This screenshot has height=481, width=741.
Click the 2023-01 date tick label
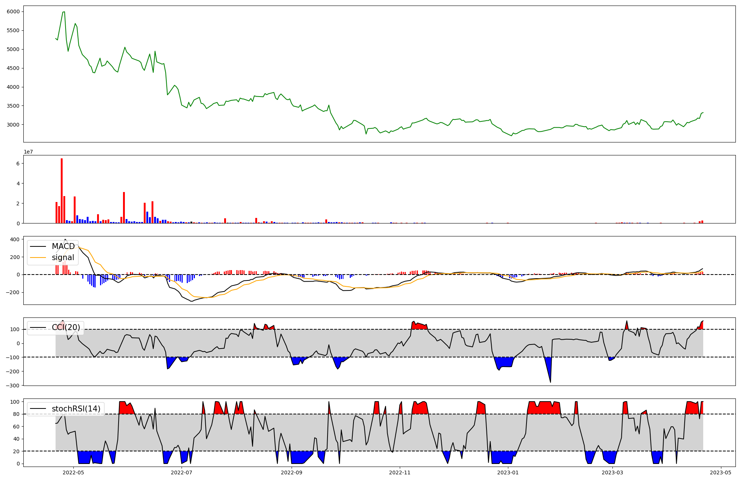(x=508, y=472)
